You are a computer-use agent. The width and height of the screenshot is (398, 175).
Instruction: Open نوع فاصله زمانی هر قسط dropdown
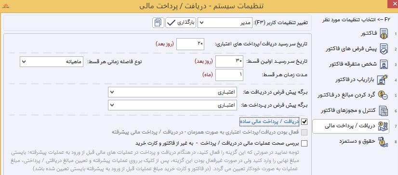coord(51,62)
